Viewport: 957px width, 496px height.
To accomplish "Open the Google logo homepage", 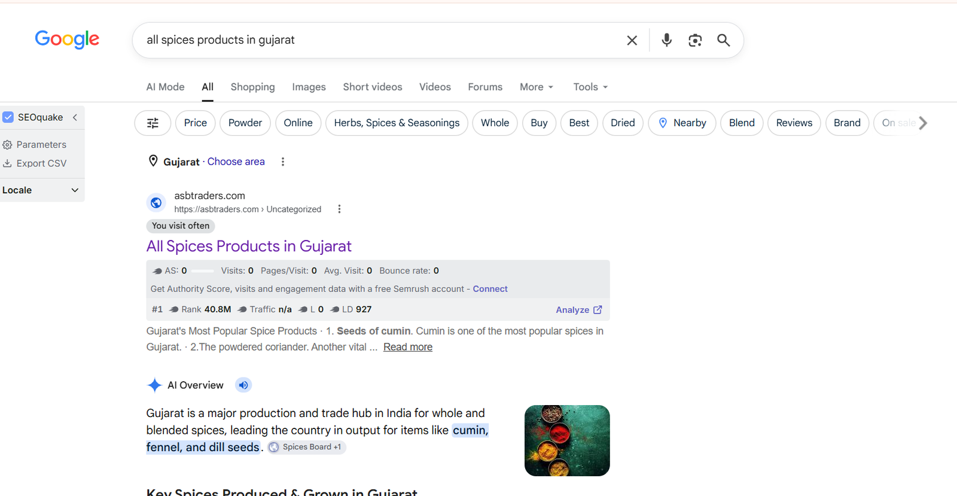I will pos(67,39).
